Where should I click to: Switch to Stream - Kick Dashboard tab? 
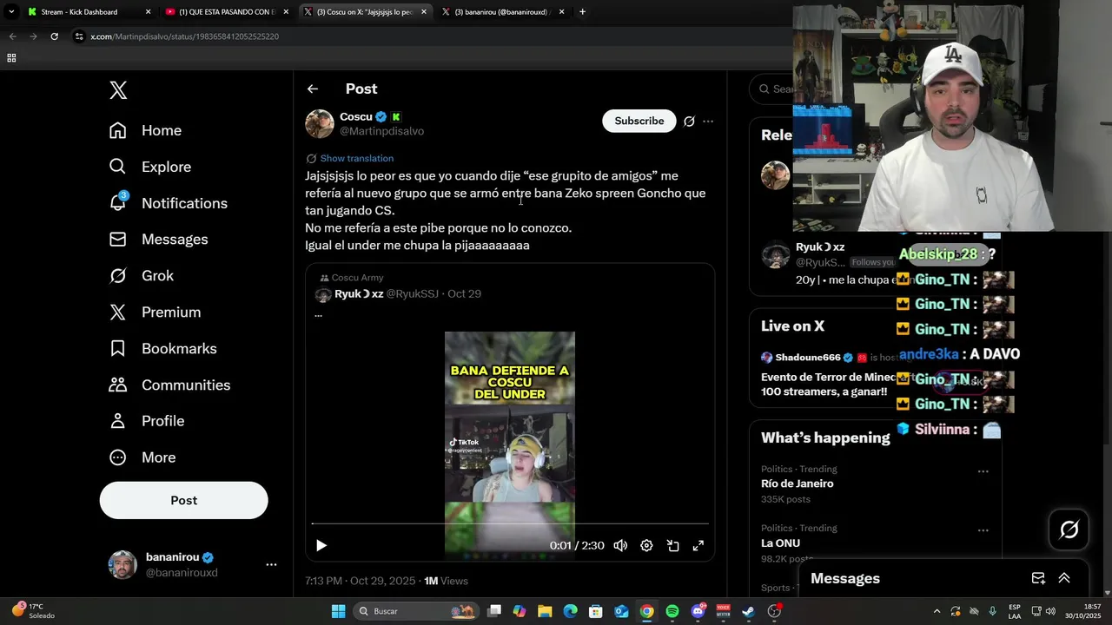point(87,12)
